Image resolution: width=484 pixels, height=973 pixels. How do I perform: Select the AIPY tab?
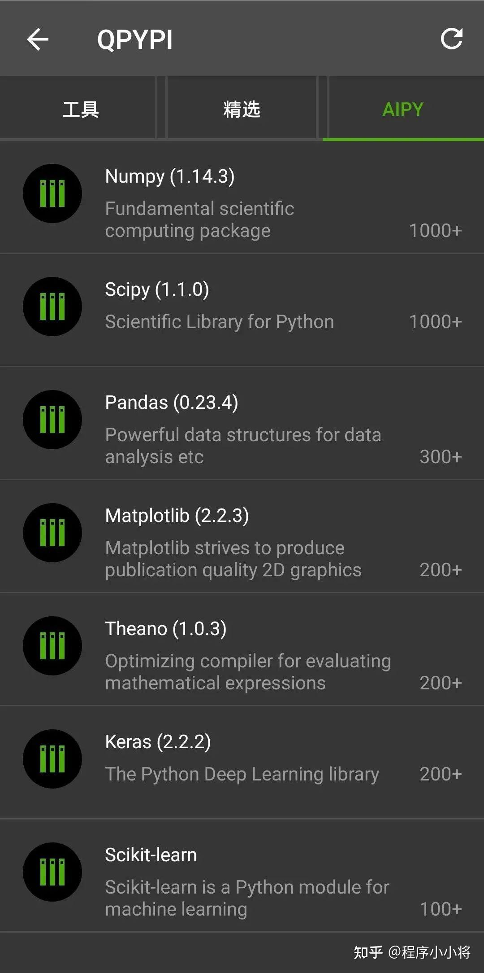point(403,109)
